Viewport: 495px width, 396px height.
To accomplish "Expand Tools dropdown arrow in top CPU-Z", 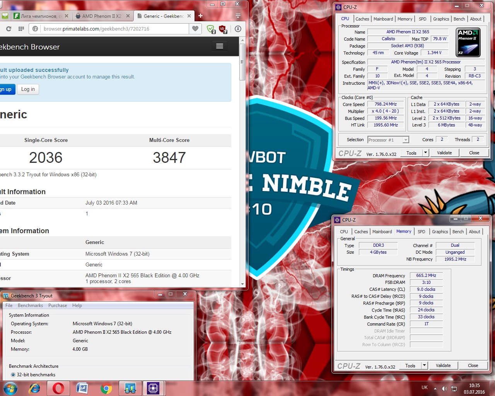I will [x=425, y=153].
